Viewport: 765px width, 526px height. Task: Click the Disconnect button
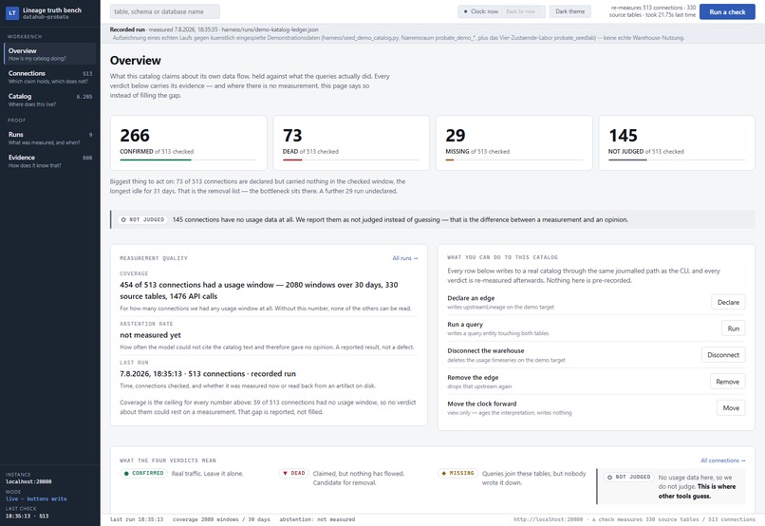click(723, 355)
